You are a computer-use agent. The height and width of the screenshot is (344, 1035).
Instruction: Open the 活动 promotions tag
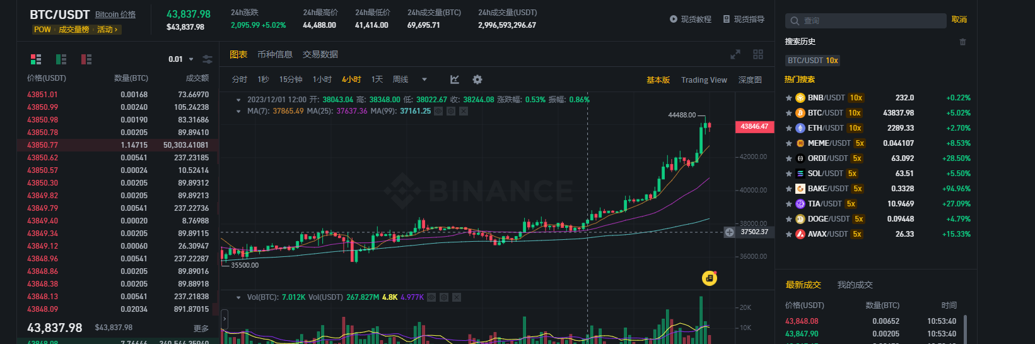107,30
